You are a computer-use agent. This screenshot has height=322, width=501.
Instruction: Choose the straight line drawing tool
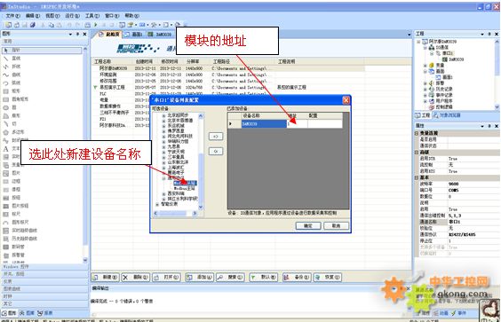click(12, 59)
